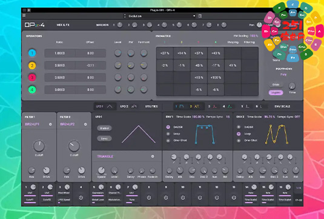The image size is (324, 219).
Task: Open the Mix & FX page
Action: pos(63,25)
